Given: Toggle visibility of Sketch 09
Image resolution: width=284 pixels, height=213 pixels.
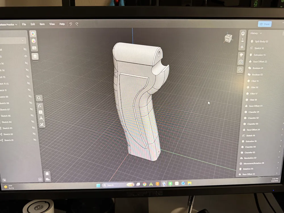Looking at the screenshot, I should click(x=30, y=96).
